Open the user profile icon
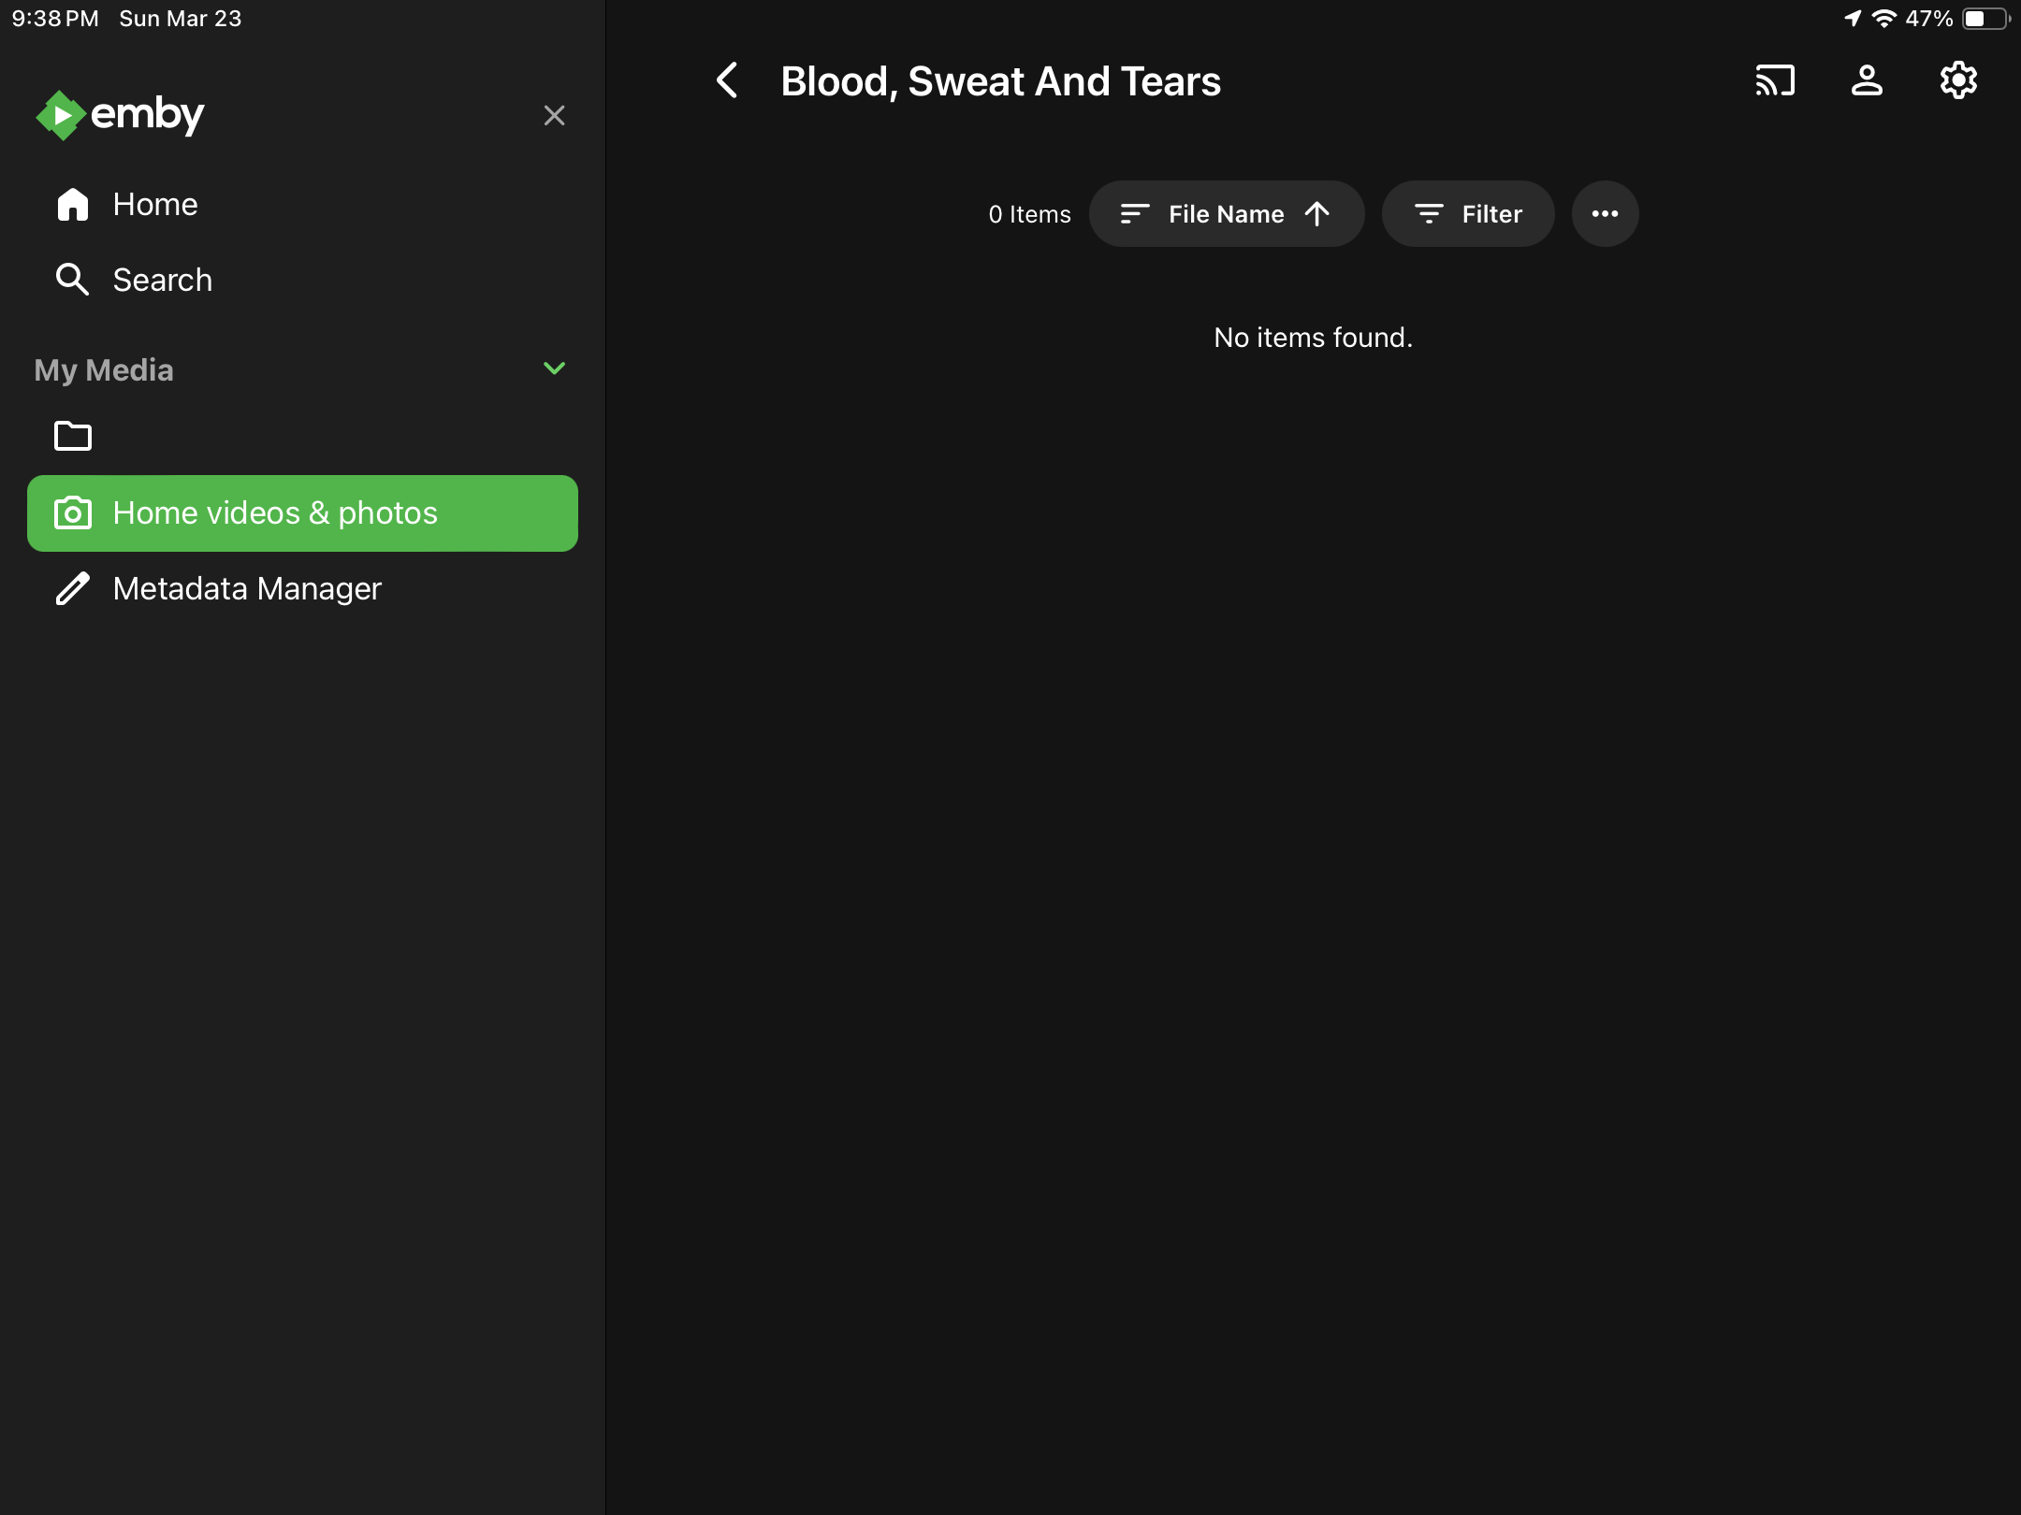The height and width of the screenshot is (1515, 2021). pos(1867,80)
